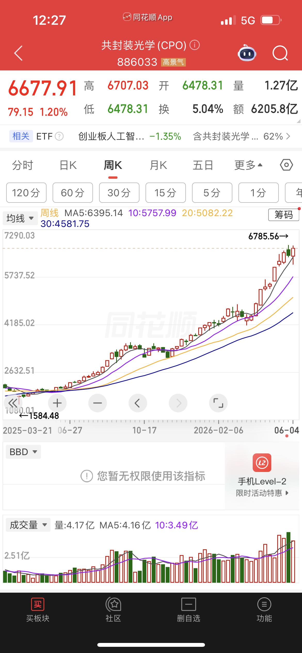The image size is (302, 653).
Task: Open 社区 community icon
Action: tap(113, 604)
